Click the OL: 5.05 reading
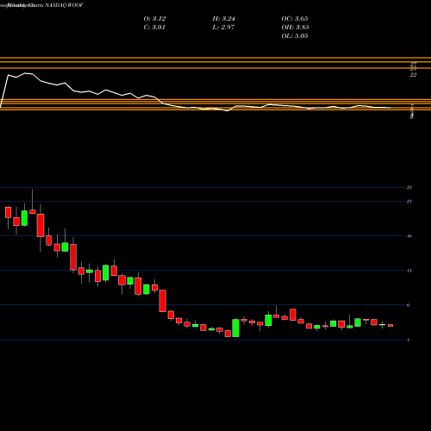The width and height of the screenshot is (431, 431). [x=295, y=36]
